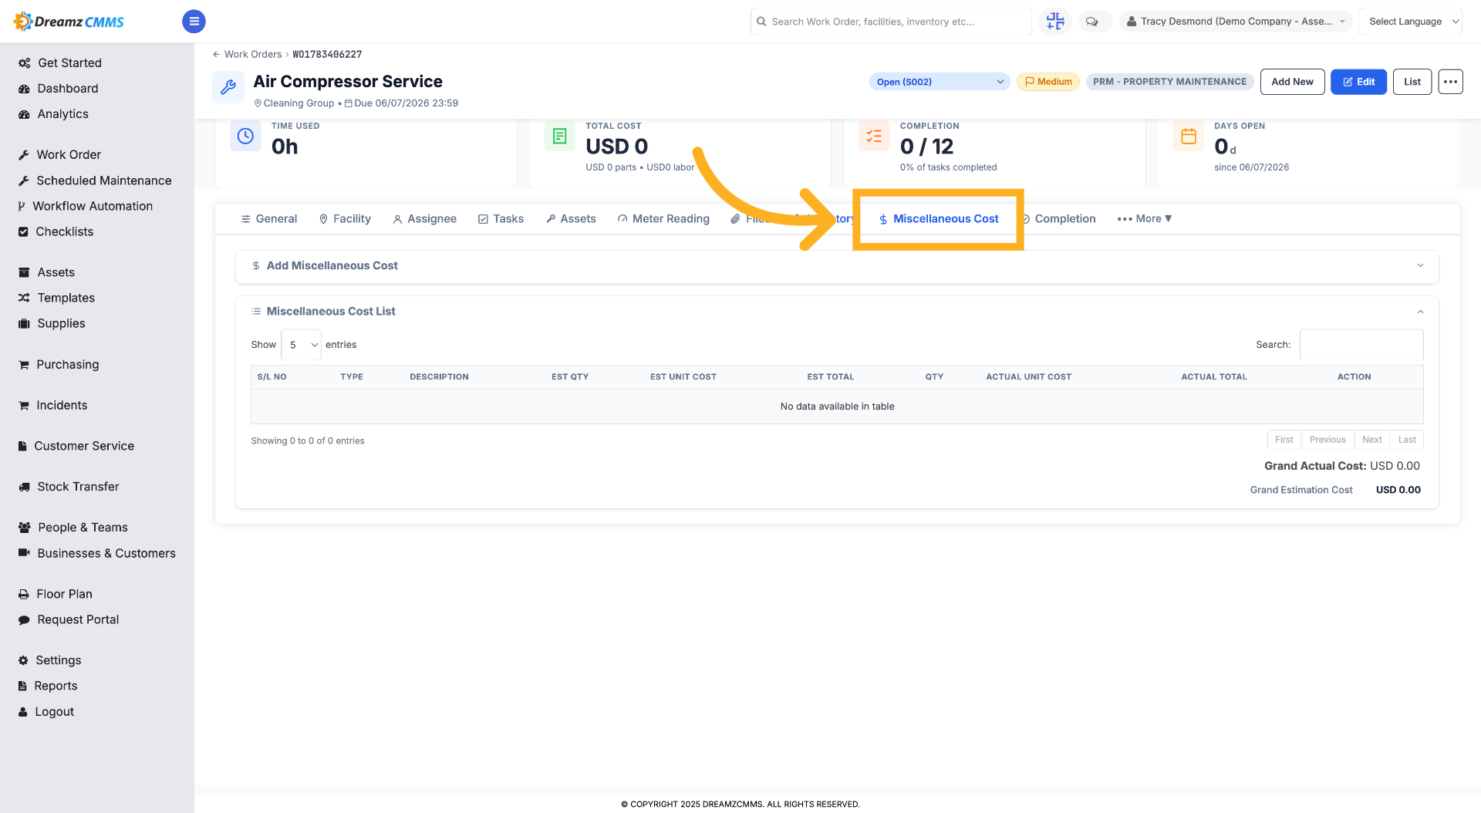Click the Checklists sidebar icon

coord(23,231)
